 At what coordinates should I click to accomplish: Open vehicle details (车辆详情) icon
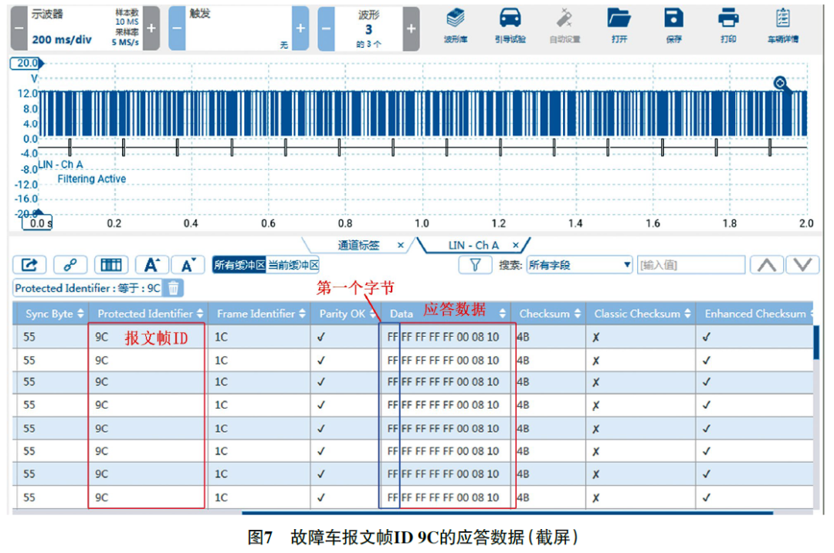[782, 25]
